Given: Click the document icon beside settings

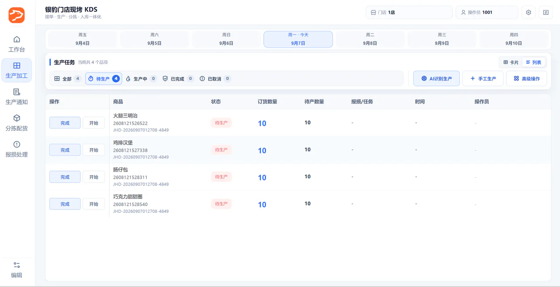Looking at the screenshot, I should pyautogui.click(x=546, y=13).
